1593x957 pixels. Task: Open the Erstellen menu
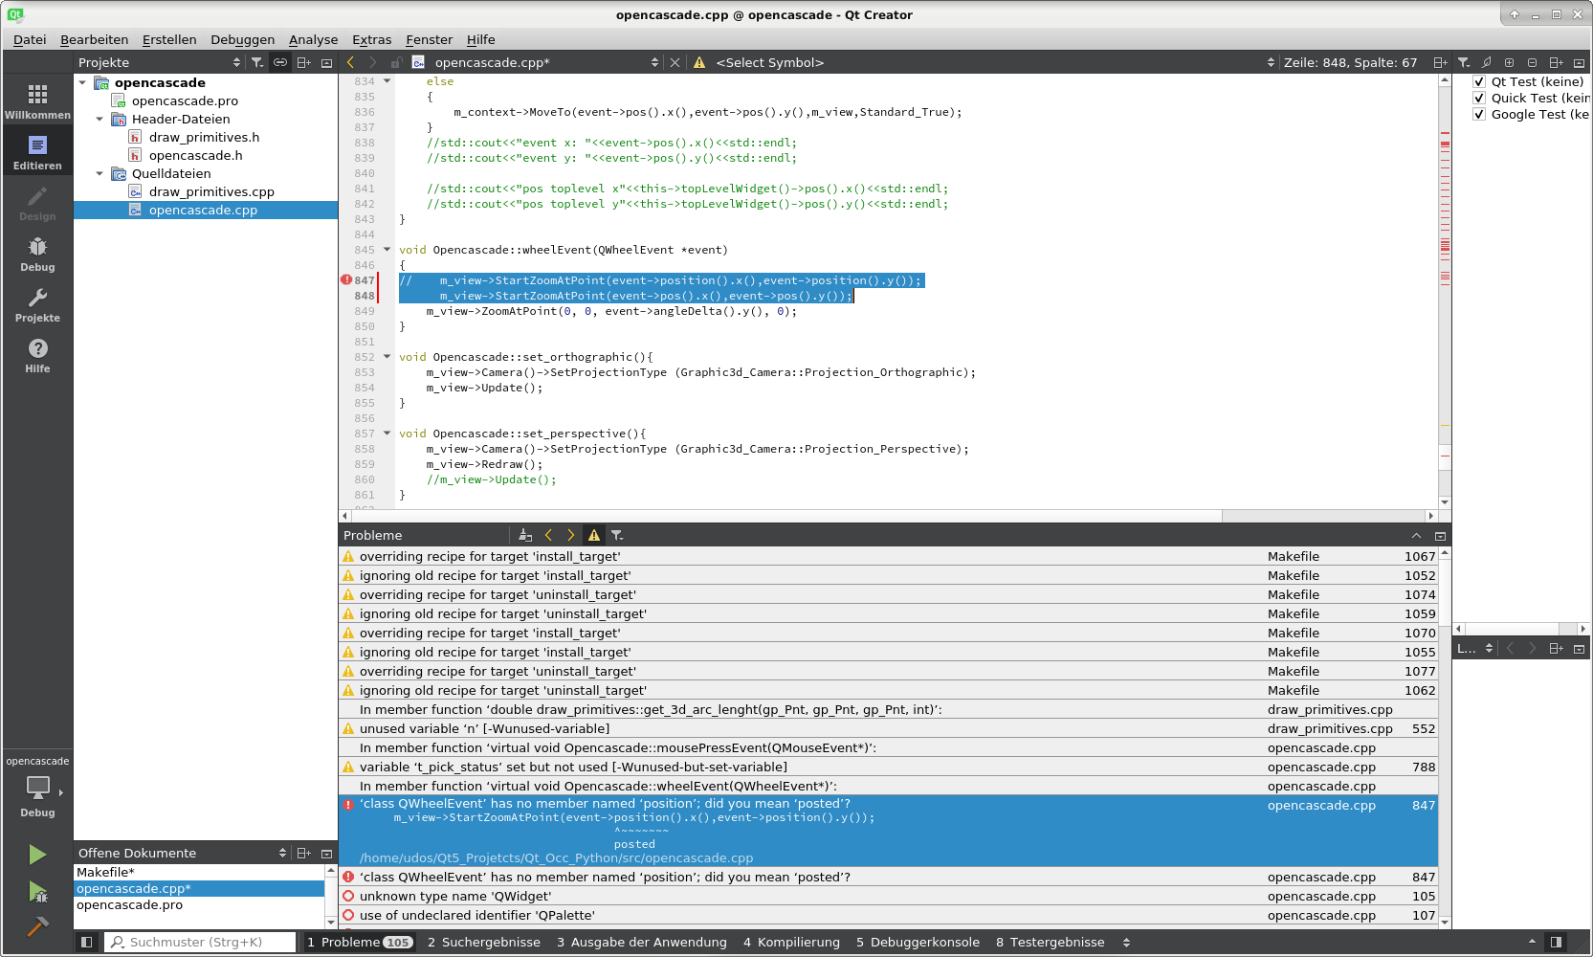click(169, 39)
